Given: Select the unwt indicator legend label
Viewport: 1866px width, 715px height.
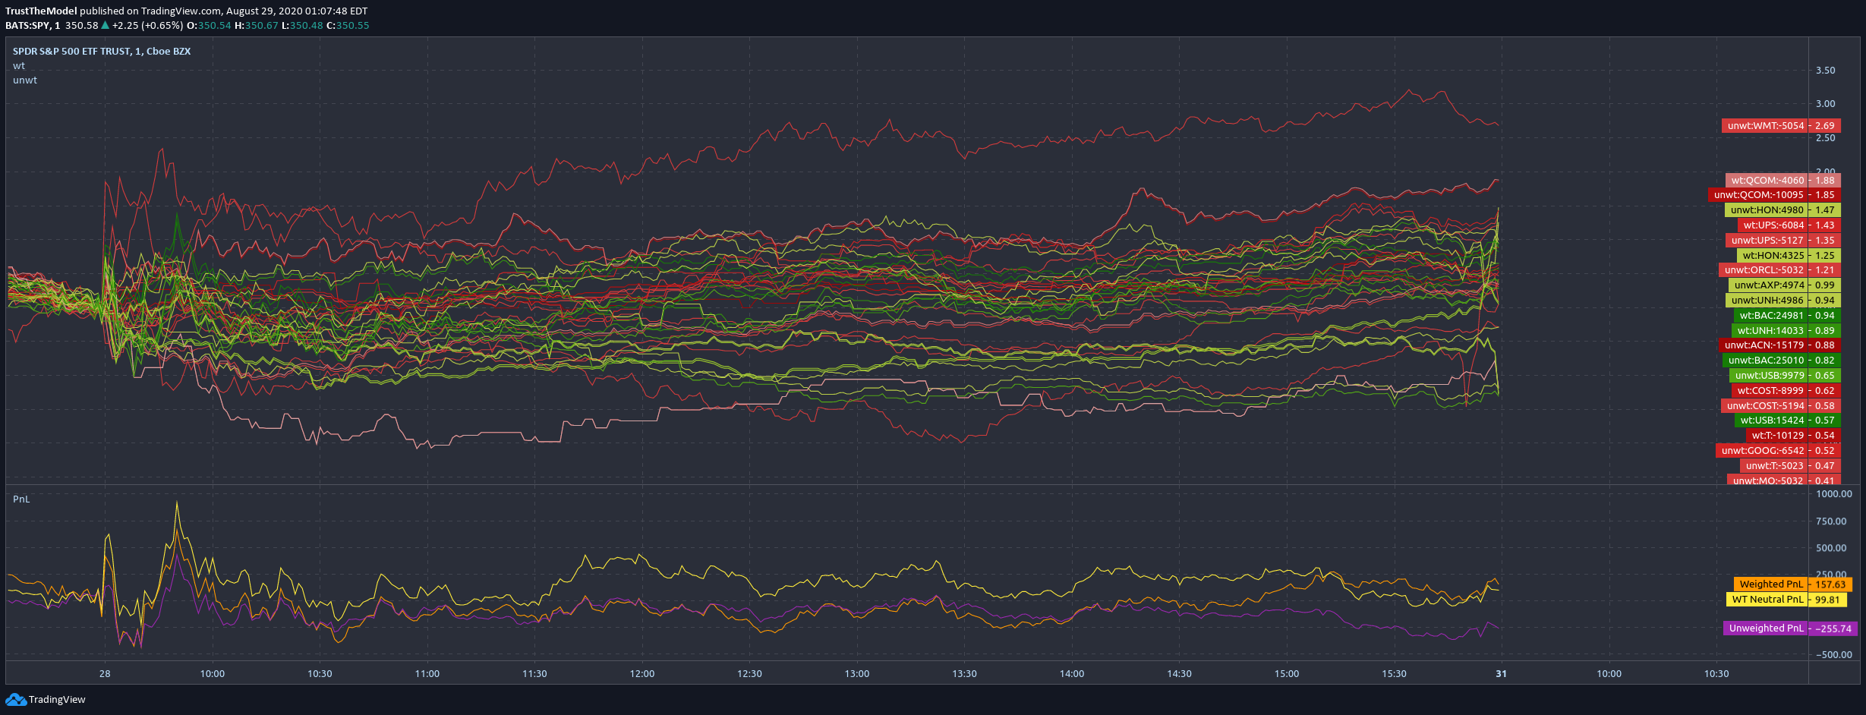Looking at the screenshot, I should (25, 80).
